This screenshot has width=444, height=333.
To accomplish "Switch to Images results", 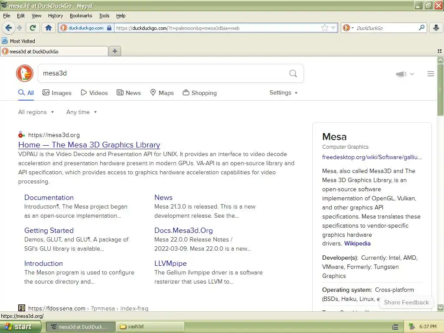I will (57, 93).
